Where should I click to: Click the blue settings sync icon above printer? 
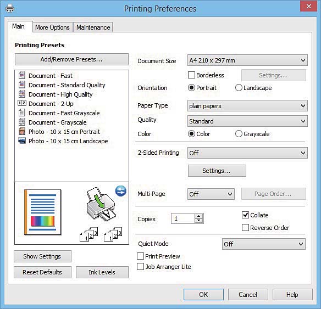tap(120, 191)
